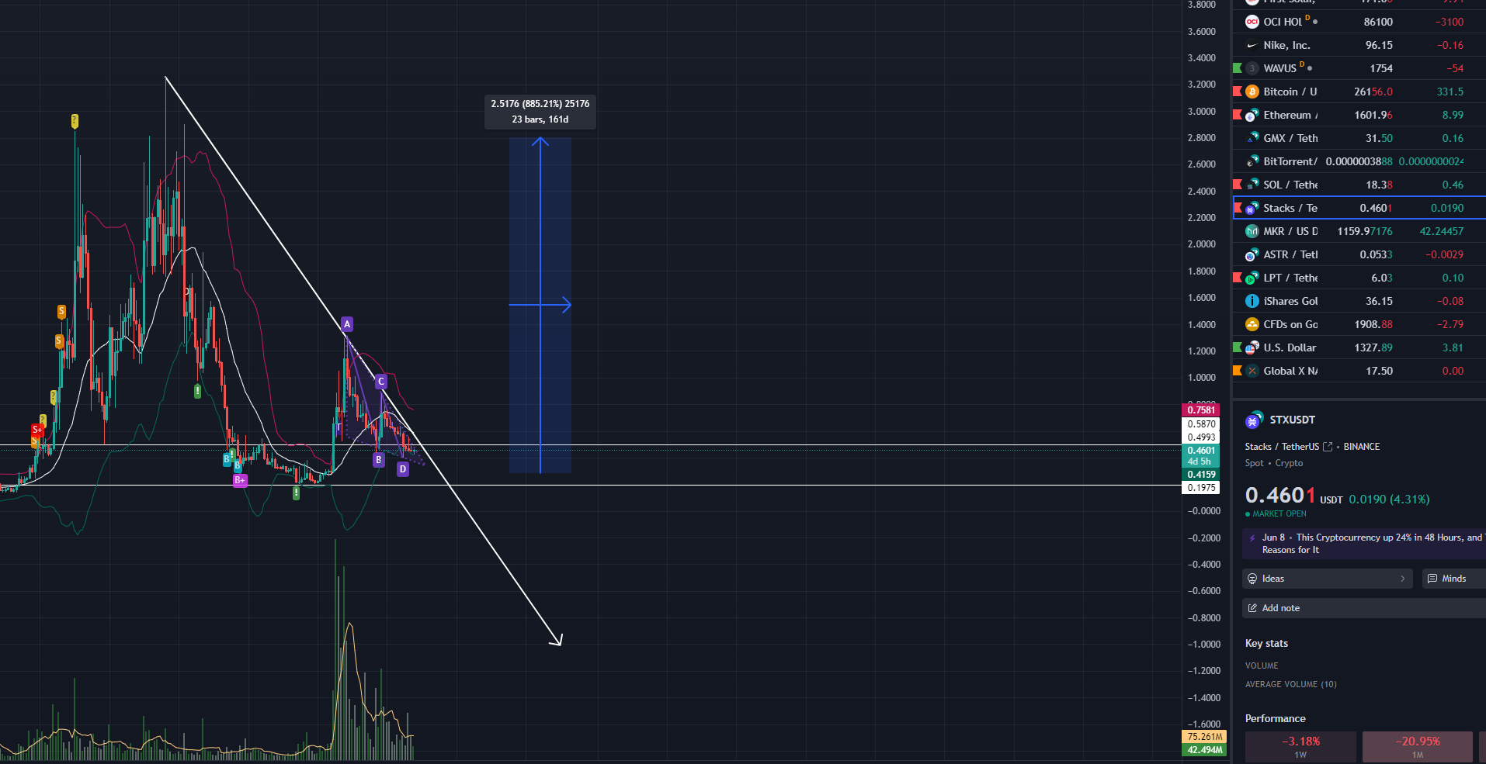Click the 42.494M green volume label
Viewport: 1486px width, 764px height.
click(1204, 750)
